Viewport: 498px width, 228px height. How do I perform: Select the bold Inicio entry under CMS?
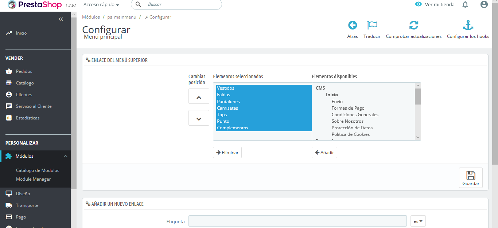[332, 95]
